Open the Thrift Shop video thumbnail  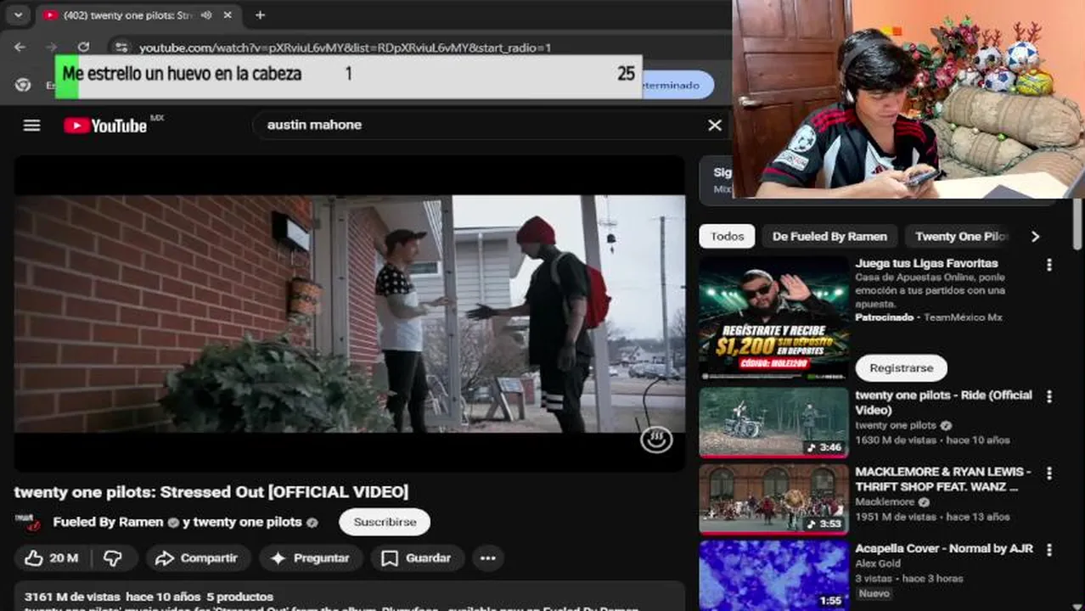773,499
